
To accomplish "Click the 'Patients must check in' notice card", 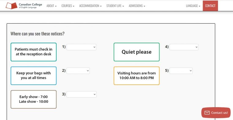I will [x=34, y=52].
